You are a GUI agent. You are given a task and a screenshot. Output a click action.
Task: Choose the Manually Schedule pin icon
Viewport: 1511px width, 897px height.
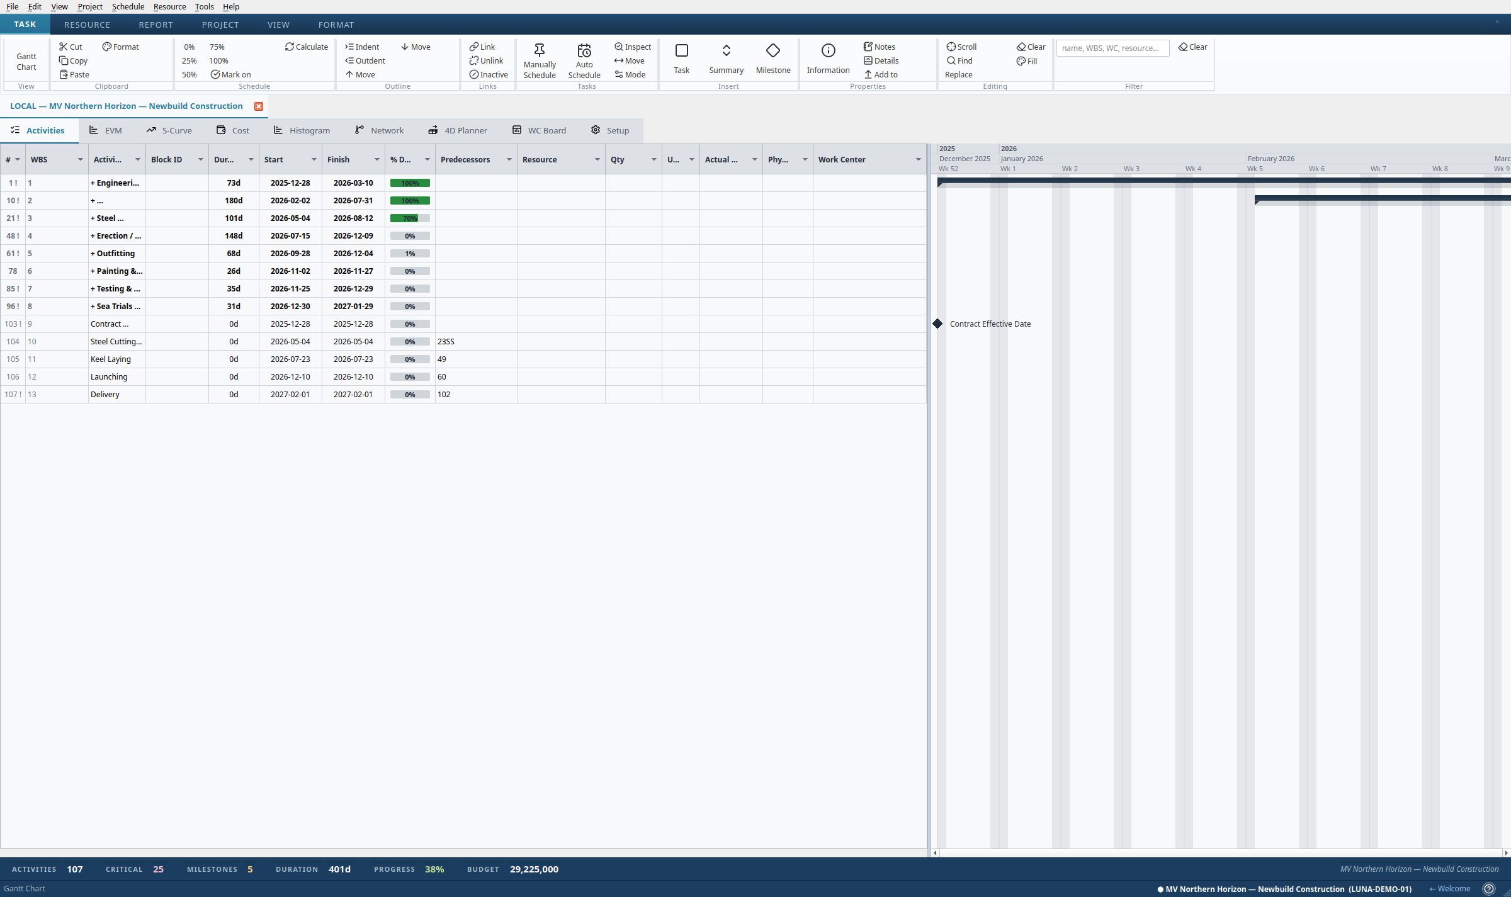pos(540,50)
